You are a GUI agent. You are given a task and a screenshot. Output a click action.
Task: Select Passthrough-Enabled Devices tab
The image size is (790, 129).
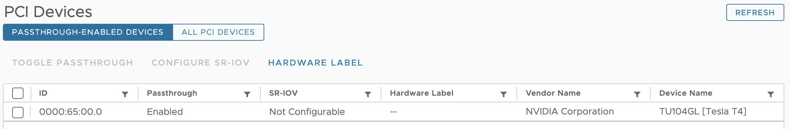coord(88,32)
